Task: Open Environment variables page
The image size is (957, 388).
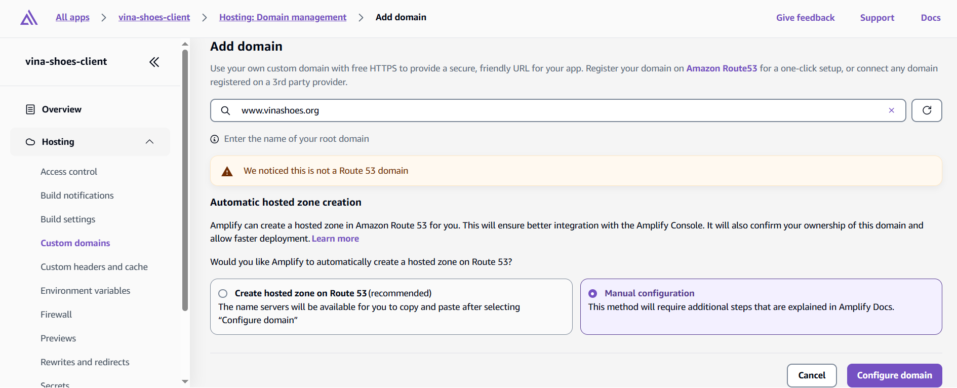Action: click(85, 291)
